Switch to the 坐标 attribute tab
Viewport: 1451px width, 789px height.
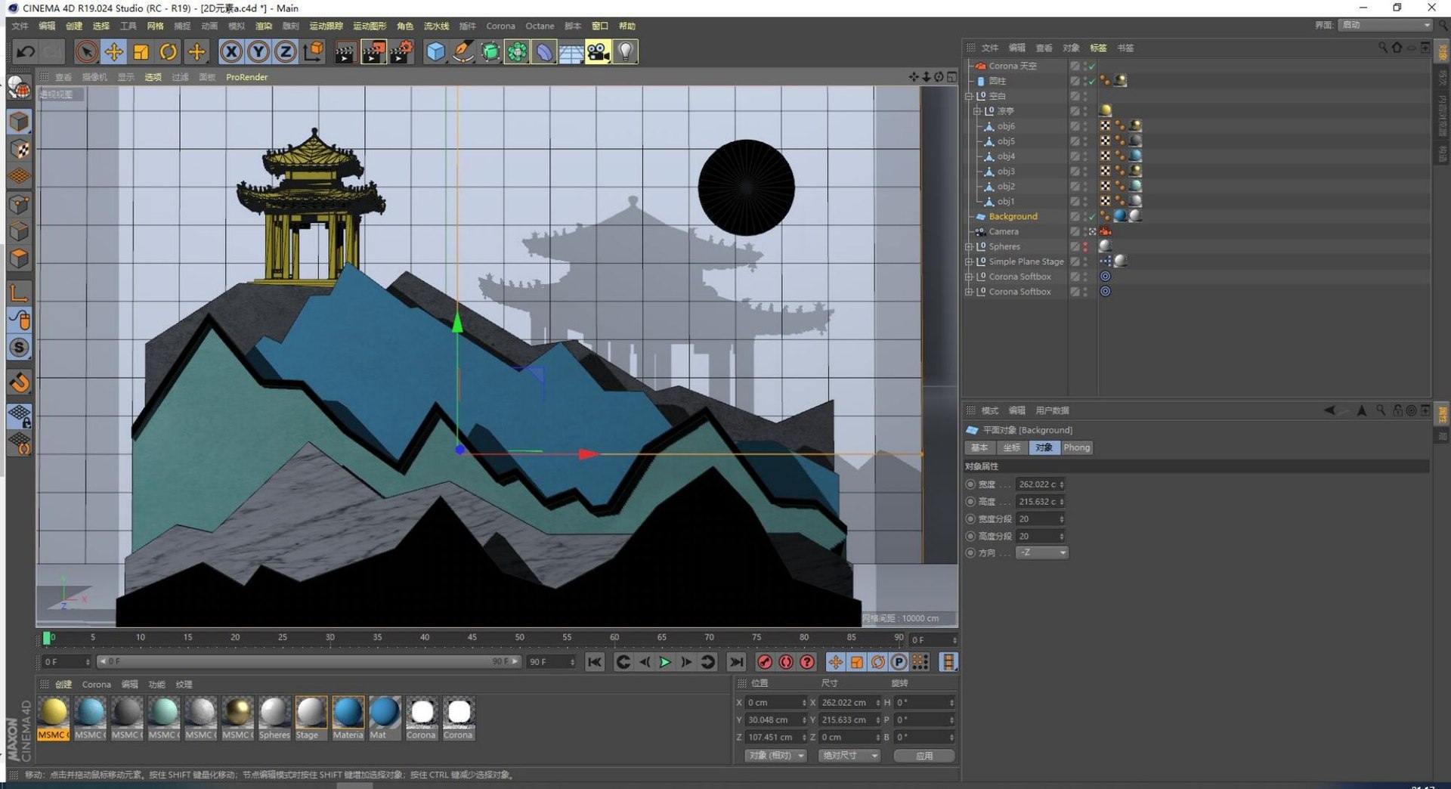pos(1011,447)
